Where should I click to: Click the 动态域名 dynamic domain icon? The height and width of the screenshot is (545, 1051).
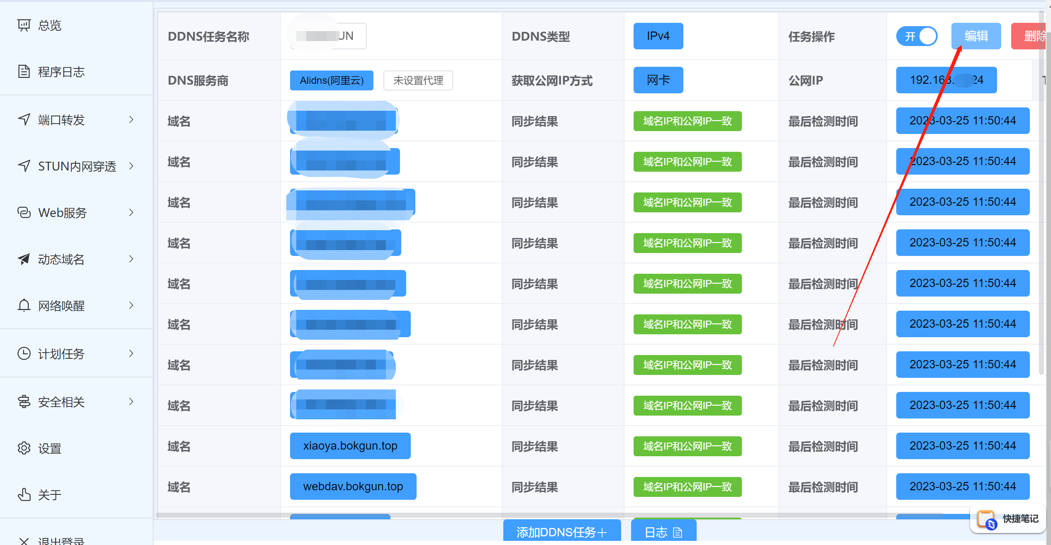tap(24, 259)
